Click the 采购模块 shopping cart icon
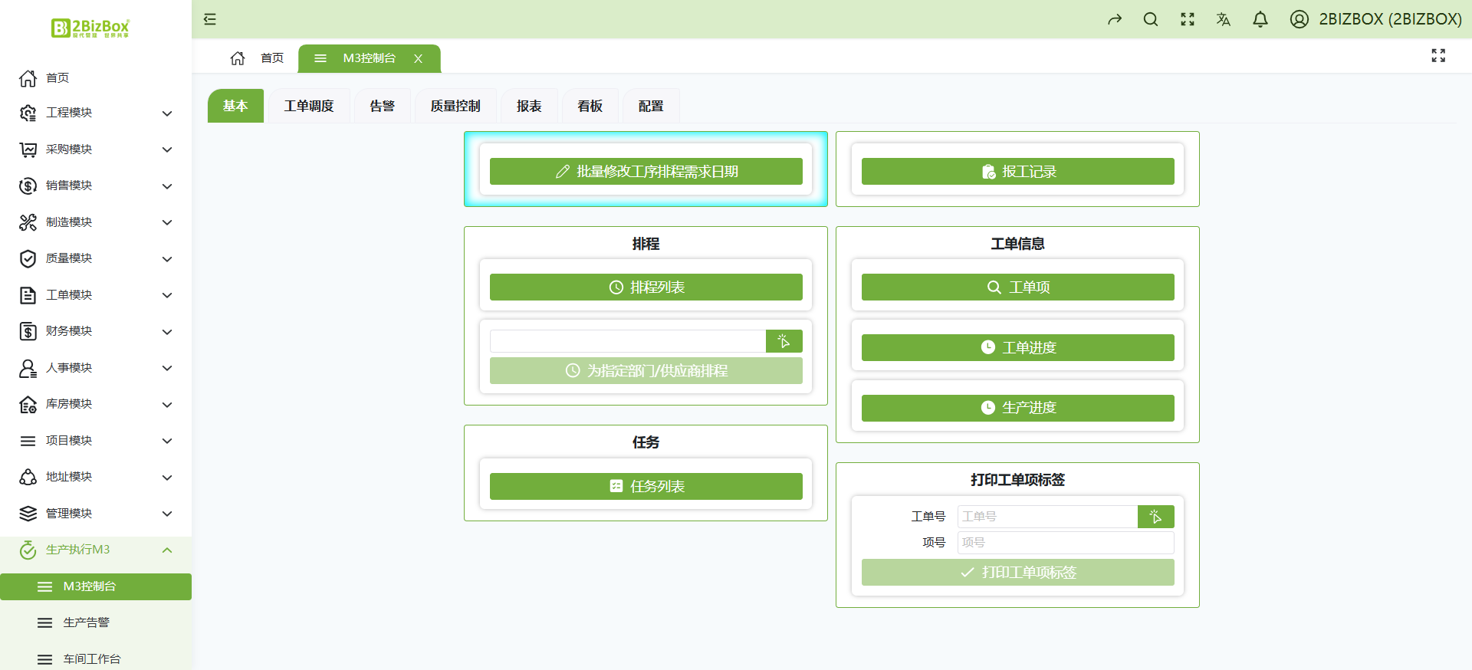The image size is (1472, 670). tap(28, 149)
